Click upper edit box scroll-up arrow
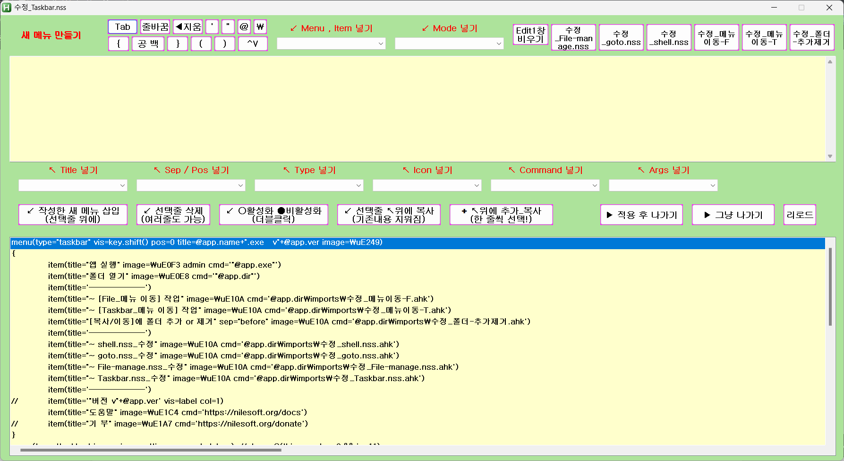 tap(830, 61)
